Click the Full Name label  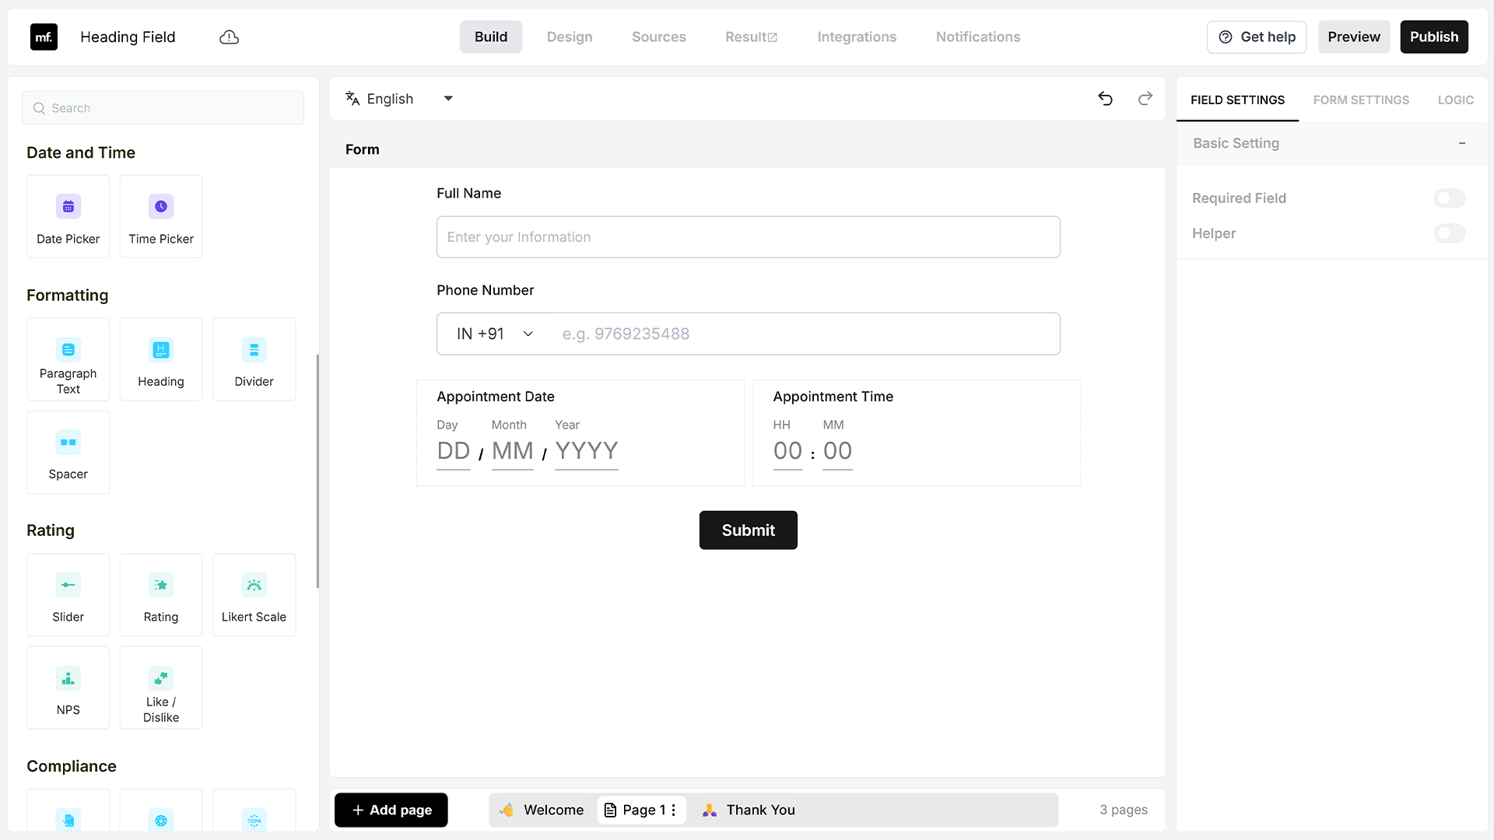(x=468, y=194)
